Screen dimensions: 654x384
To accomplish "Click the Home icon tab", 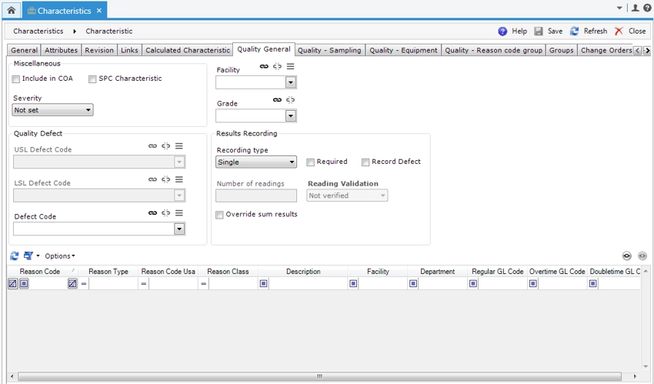I will click(11, 11).
